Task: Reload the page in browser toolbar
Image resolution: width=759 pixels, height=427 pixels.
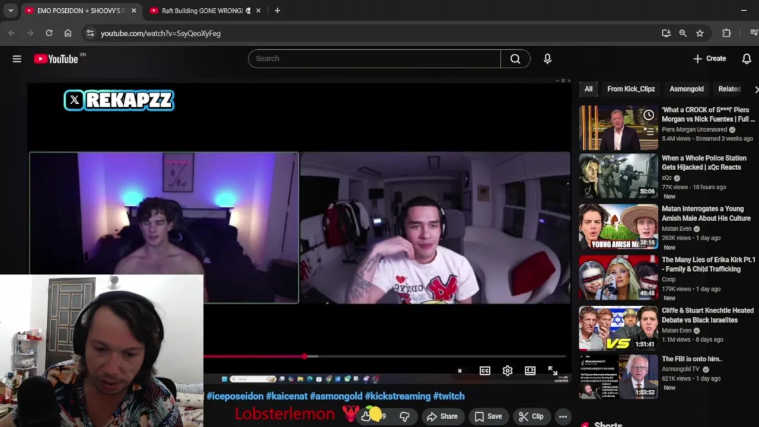Action: coord(49,33)
